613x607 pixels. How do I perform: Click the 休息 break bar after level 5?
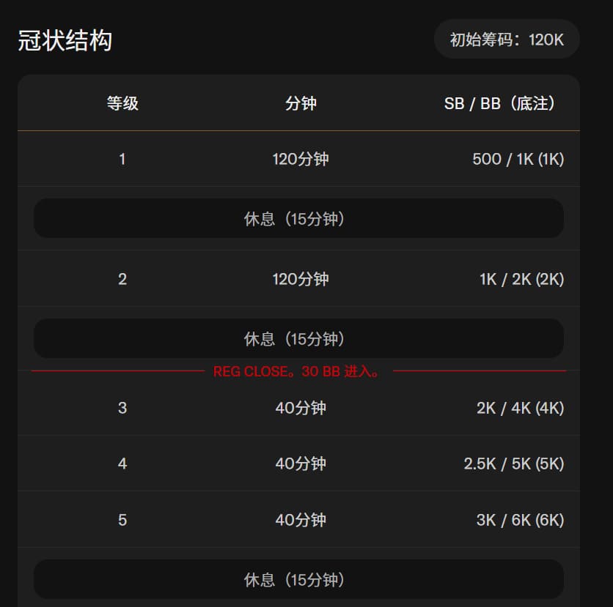coord(298,580)
